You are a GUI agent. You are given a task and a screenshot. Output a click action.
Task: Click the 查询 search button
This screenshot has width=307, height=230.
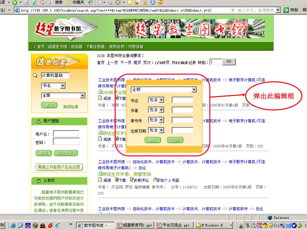coord(49,105)
